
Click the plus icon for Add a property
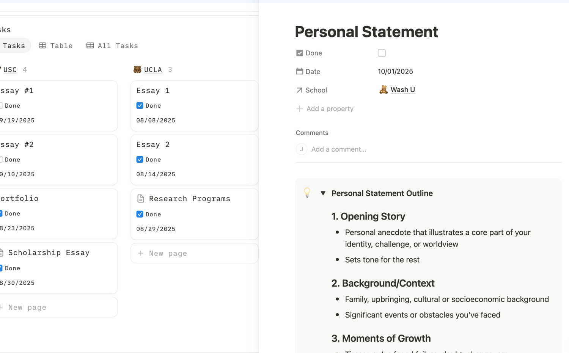tap(300, 109)
